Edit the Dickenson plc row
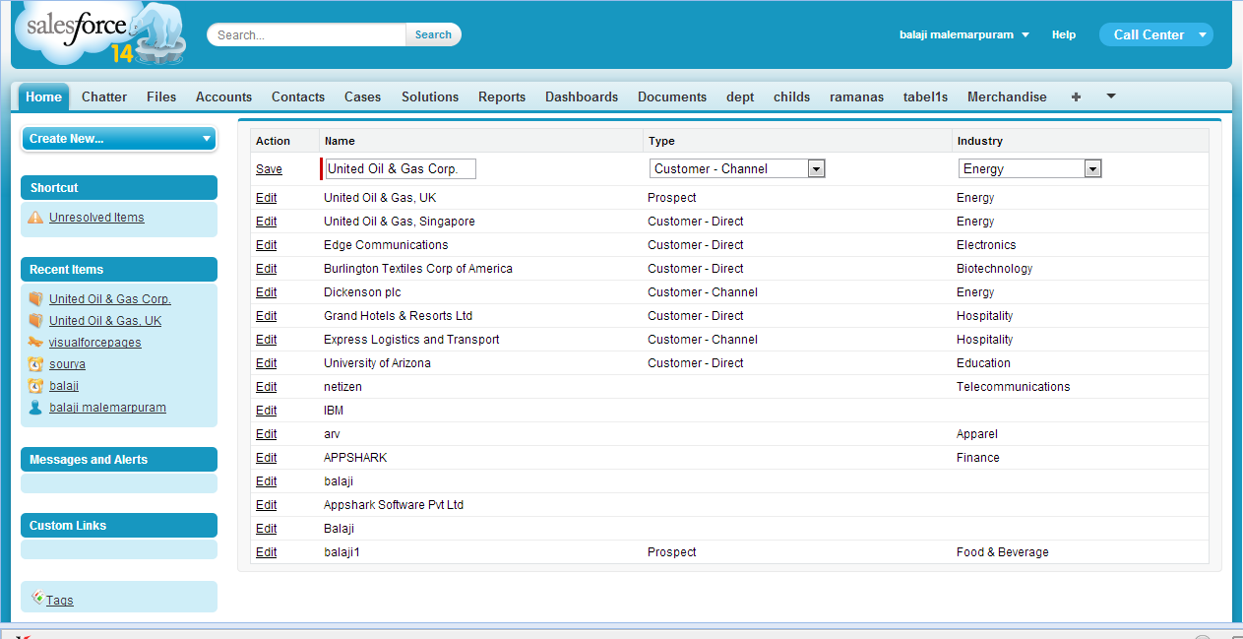The image size is (1243, 639). [266, 292]
